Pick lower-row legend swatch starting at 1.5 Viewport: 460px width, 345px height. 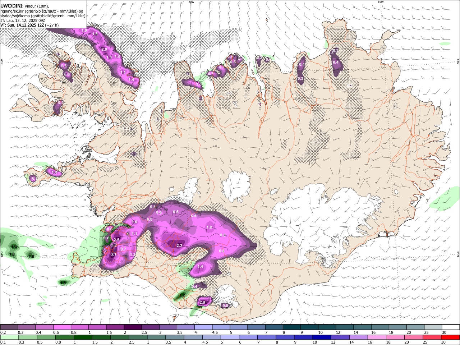[x=101, y=337]
